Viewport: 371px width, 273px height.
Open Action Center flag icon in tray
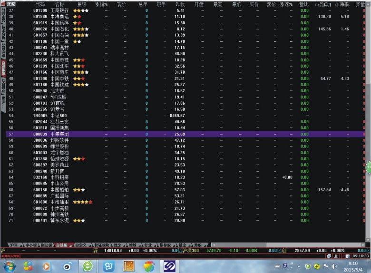325,266
